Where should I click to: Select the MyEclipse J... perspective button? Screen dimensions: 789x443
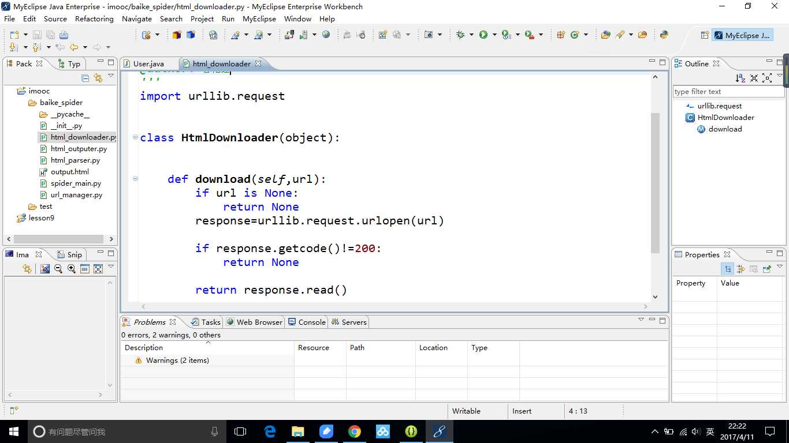tap(742, 35)
